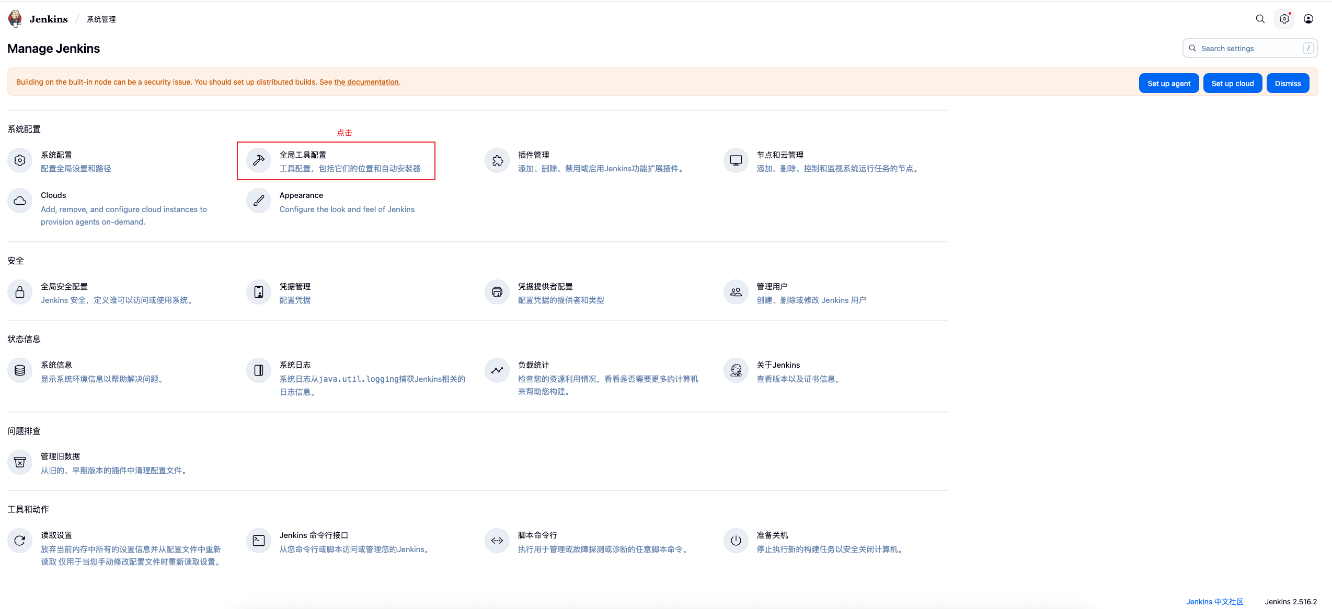Click the terminal icon for Jenkins 命令行接口
The height and width of the screenshot is (609, 1332).
coord(258,541)
